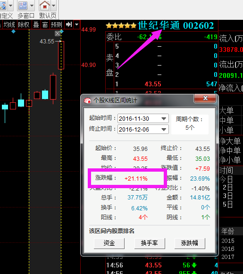Click the jump-to-end arrow icon in chart toolbar

click(x=69, y=25)
